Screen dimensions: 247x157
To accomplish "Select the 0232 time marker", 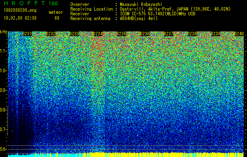I will (51, 34).
